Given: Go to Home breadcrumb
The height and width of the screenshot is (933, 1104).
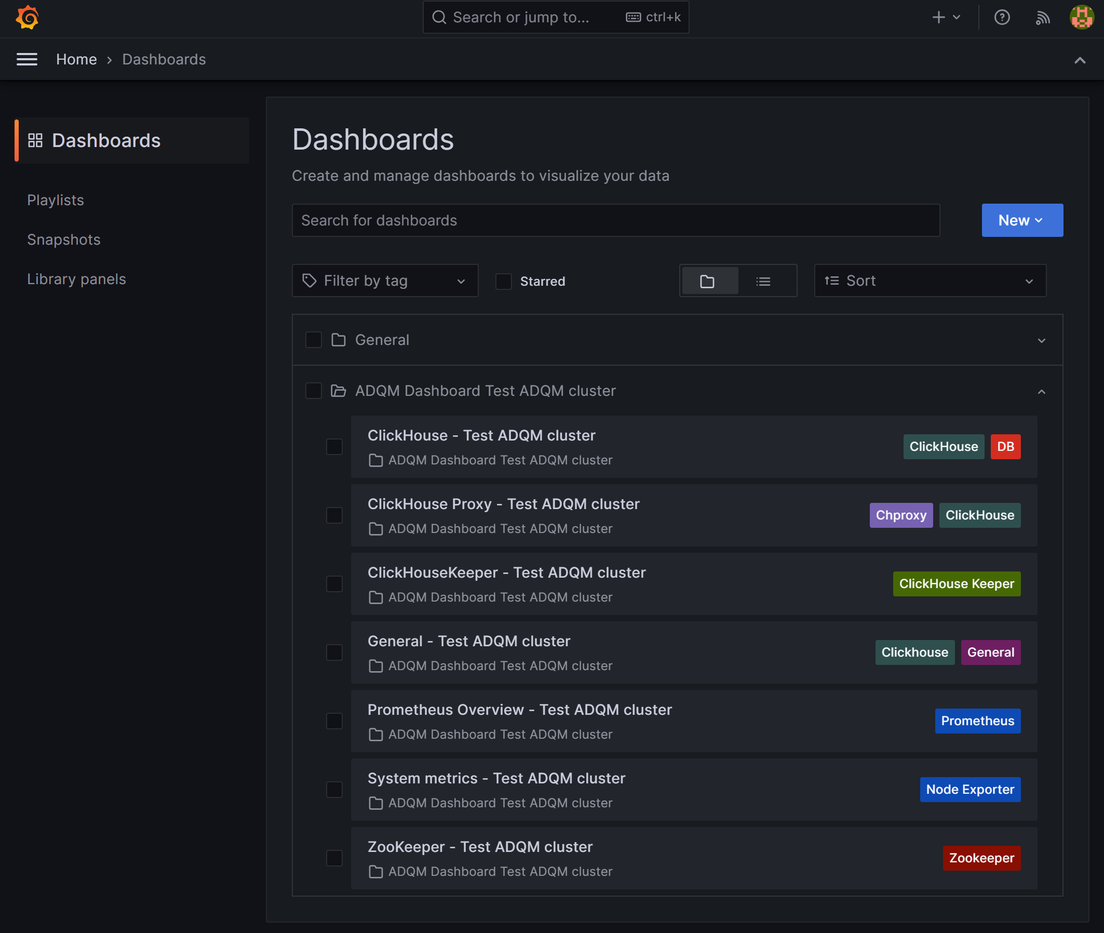Looking at the screenshot, I should pos(77,59).
